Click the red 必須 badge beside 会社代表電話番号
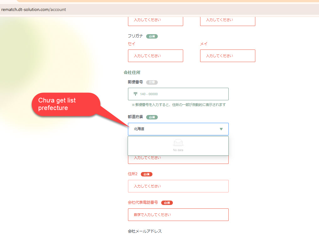Screen dimensions: 319x241 [x=167, y=203]
